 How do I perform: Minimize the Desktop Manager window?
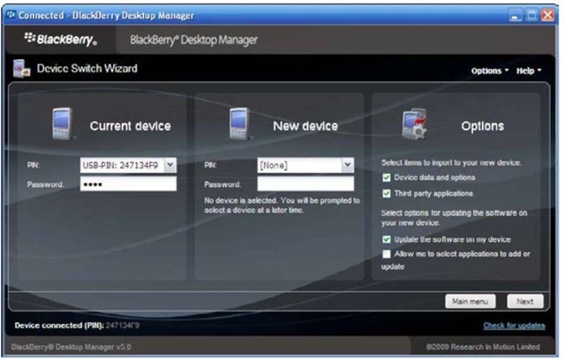point(516,16)
